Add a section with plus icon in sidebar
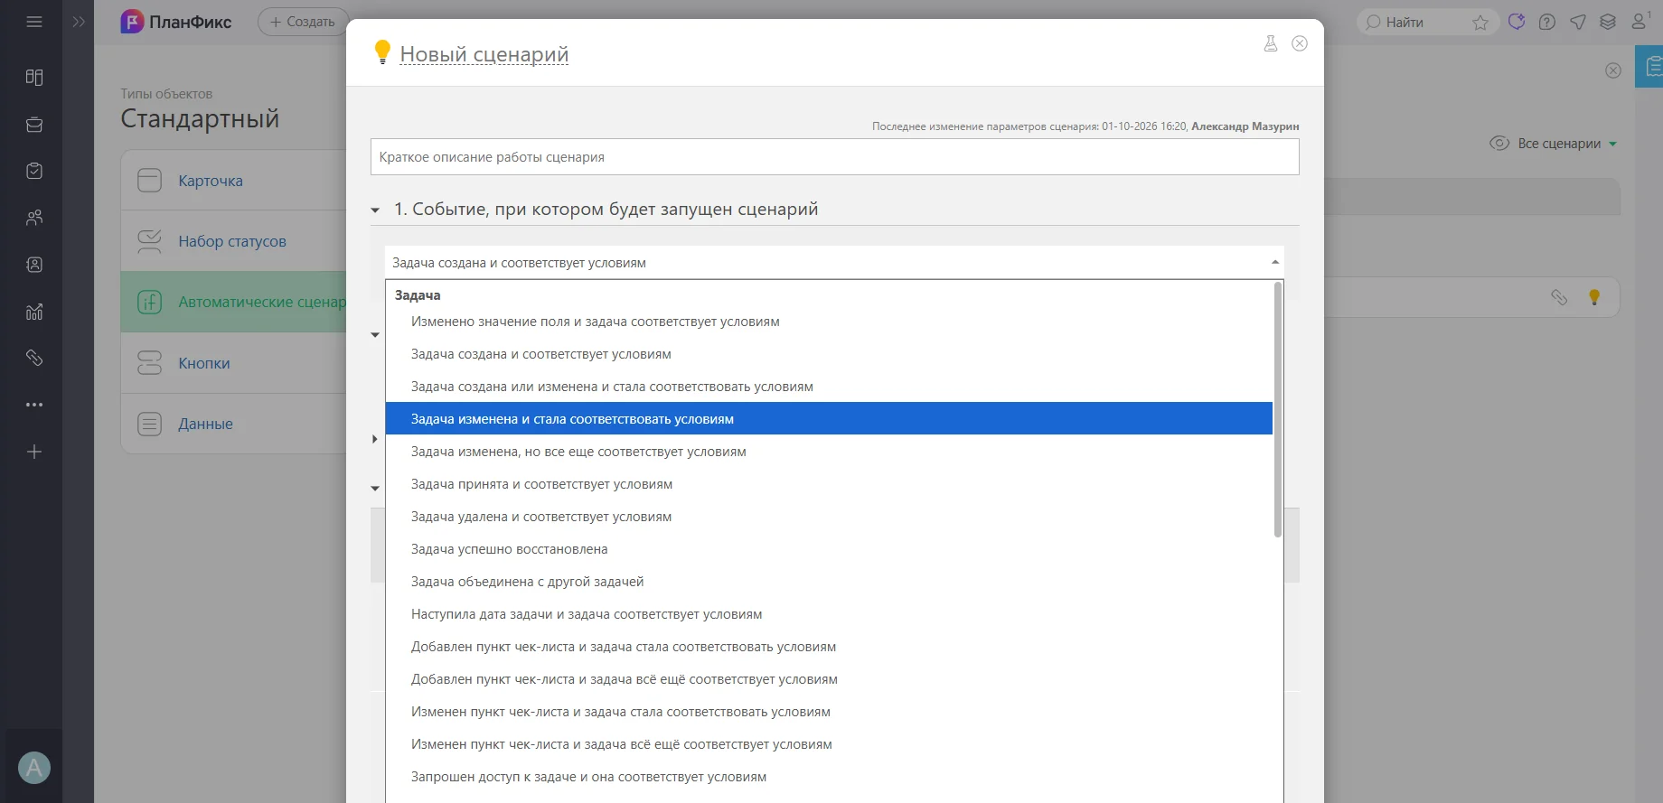This screenshot has height=803, width=1663. [x=34, y=452]
